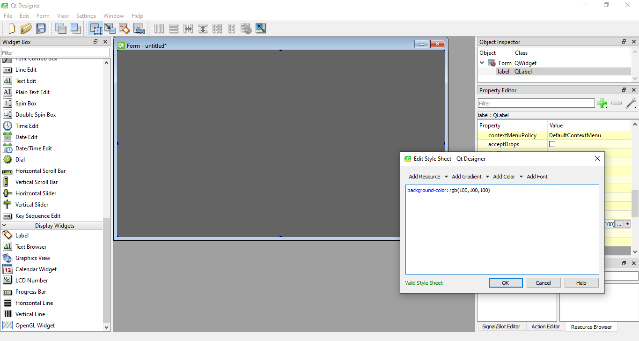Open the Form menu in menu bar
Viewport: 639px width, 341px height.
pyautogui.click(x=43, y=16)
